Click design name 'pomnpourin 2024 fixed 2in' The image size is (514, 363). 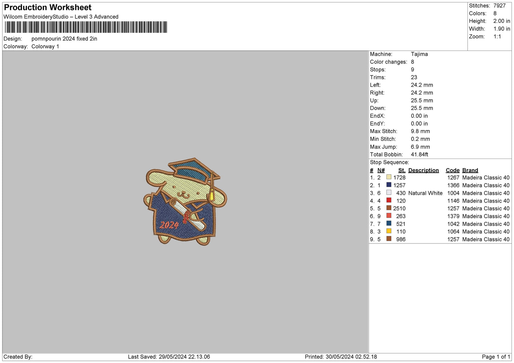pos(64,39)
